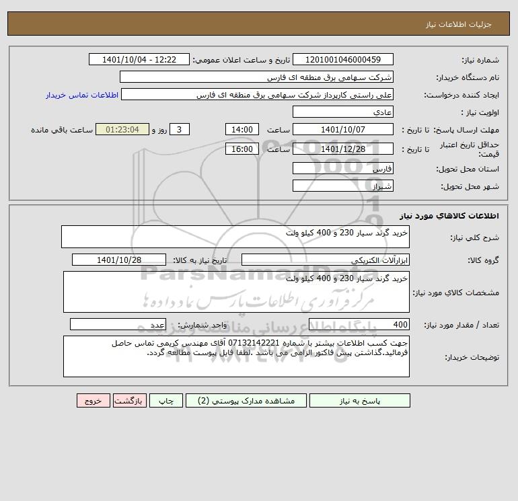Click the announcement date field 1401/10/04 - 12:22
Screen dimensions: 518x501
click(139, 59)
